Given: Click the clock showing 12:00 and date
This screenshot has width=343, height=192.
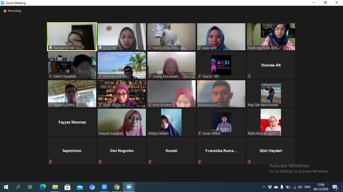Looking at the screenshot, I should 320,187.
